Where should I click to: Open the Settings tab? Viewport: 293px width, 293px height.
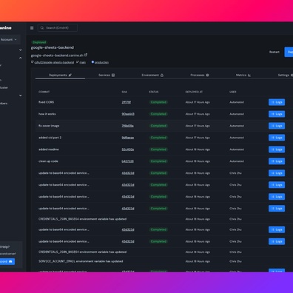[x=285, y=75]
